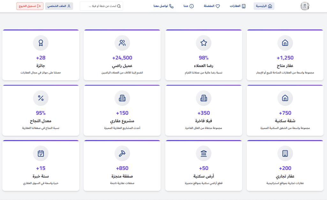Click the صفقة منجزة heading
This screenshot has width=327, height=200.
122,176
